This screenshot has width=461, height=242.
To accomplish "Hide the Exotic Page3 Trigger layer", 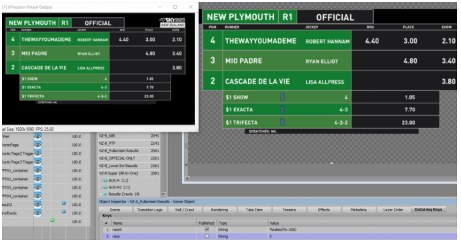I will point(38,162).
